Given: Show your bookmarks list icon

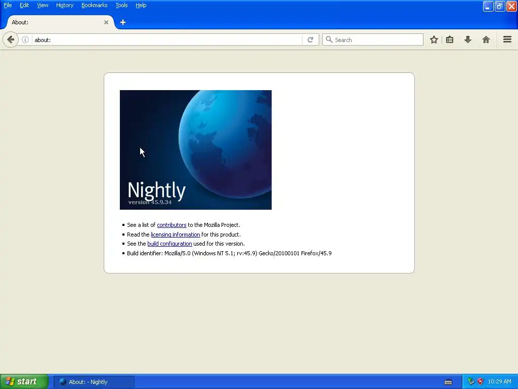Looking at the screenshot, I should pyautogui.click(x=450, y=40).
